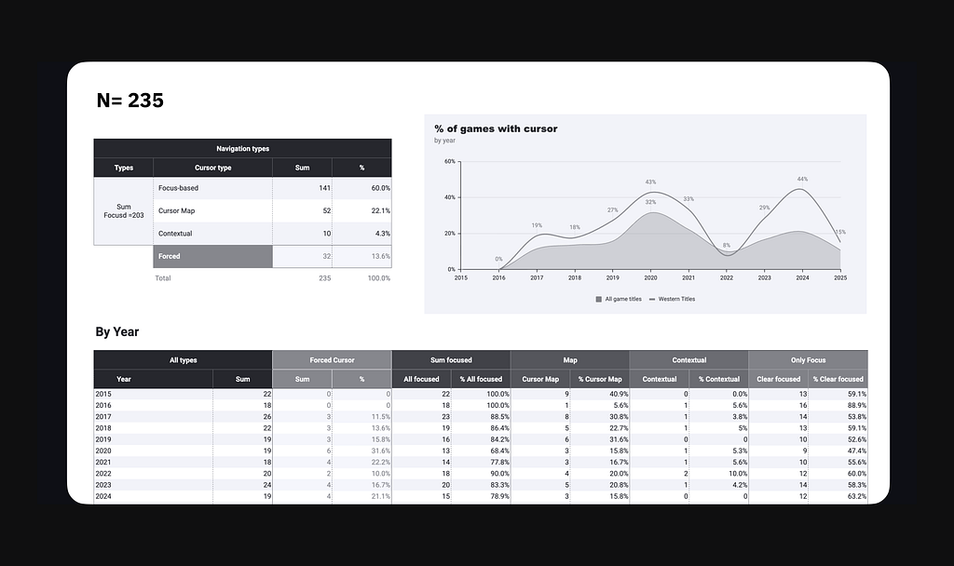This screenshot has height=566, width=954.
Task: Click the Cursor type column header
Action: (x=213, y=168)
